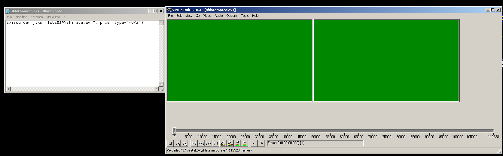
Task: Step backward one frame
Action: pyautogui.click(x=201, y=144)
